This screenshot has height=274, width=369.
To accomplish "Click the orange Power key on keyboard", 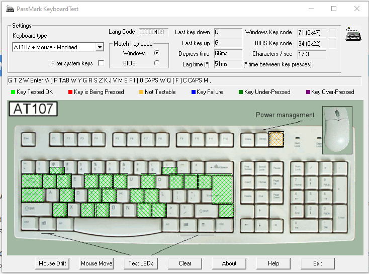I will click(276, 139).
